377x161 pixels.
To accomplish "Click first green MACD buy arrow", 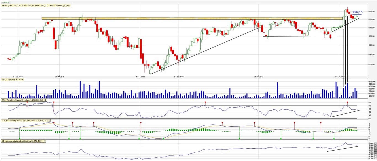I will (x=19, y=138).
